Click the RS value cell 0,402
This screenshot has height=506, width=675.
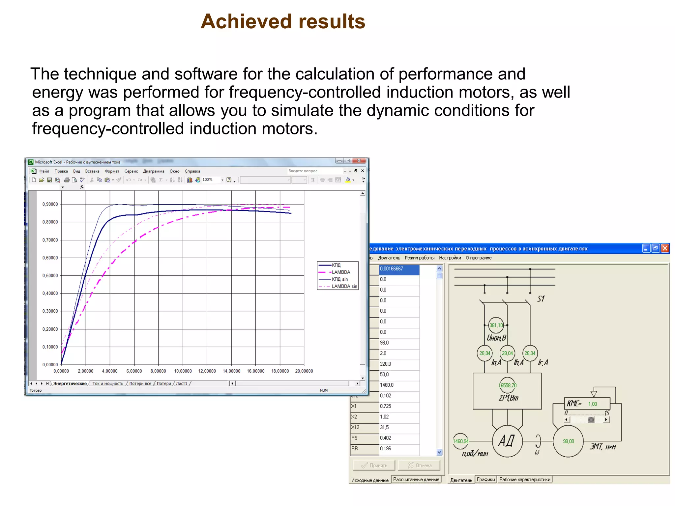point(399,438)
